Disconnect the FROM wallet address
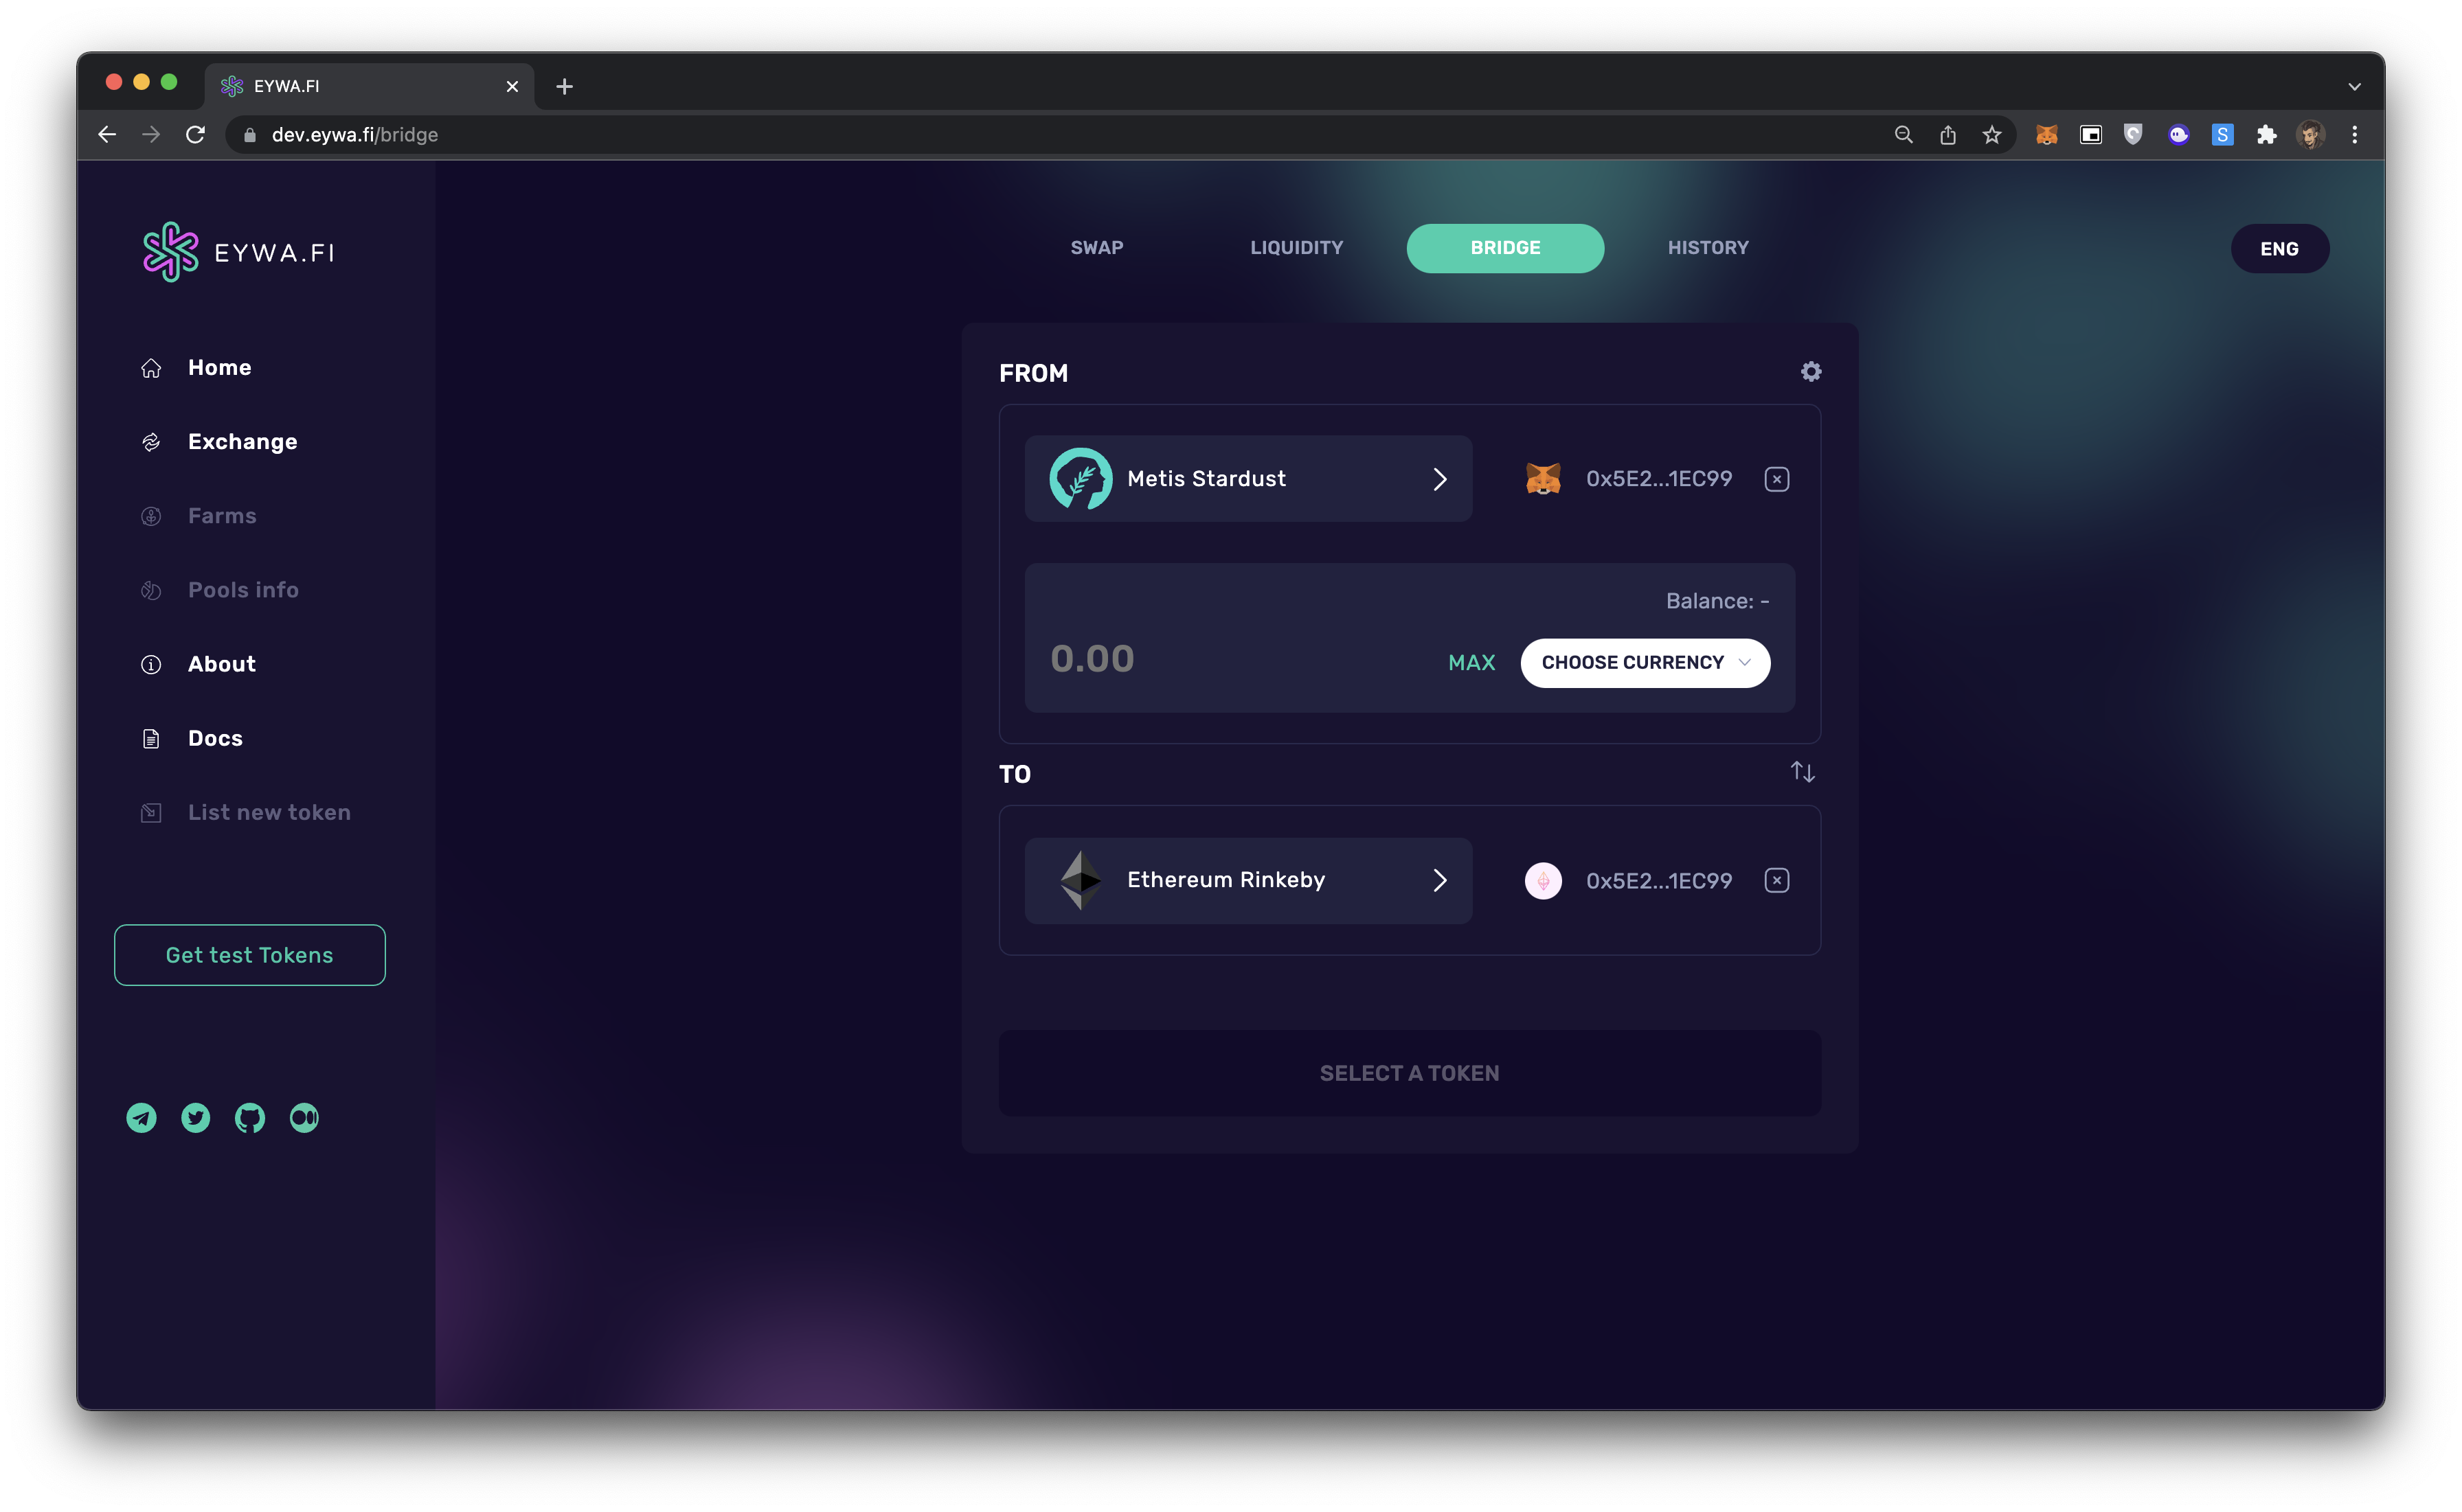This screenshot has height=1512, width=2462. click(1776, 479)
